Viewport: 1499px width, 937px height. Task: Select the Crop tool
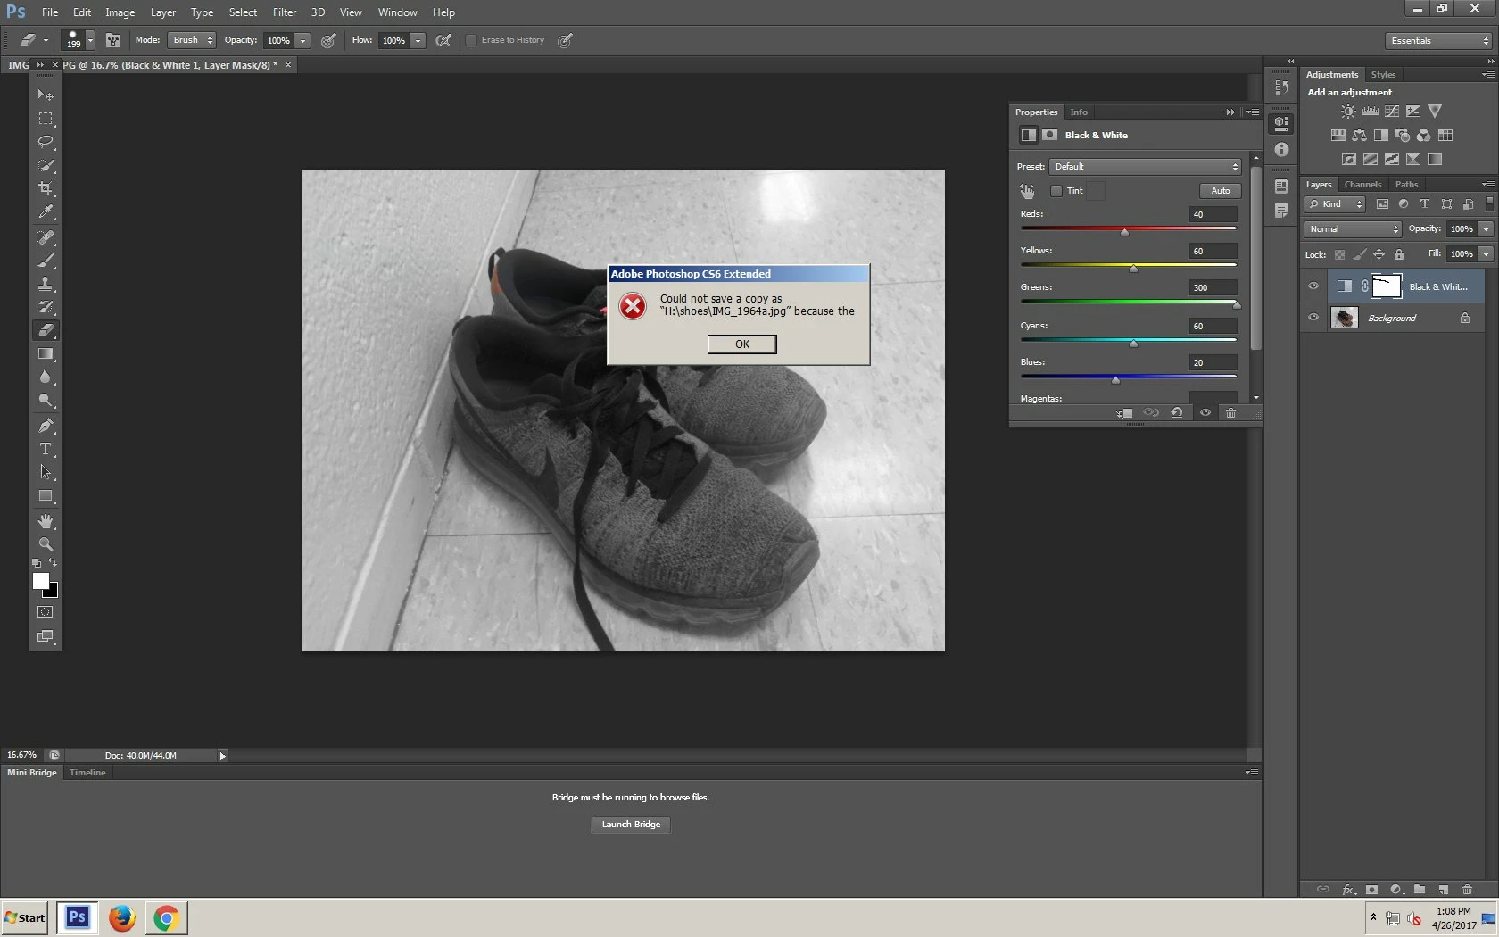[x=46, y=188]
